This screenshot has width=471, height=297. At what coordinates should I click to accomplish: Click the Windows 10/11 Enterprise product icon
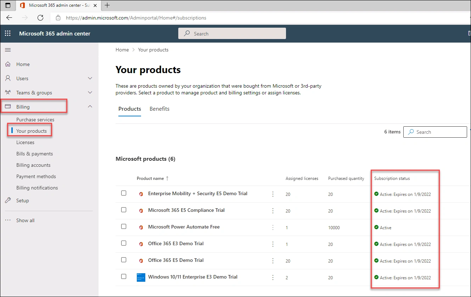coord(141,277)
